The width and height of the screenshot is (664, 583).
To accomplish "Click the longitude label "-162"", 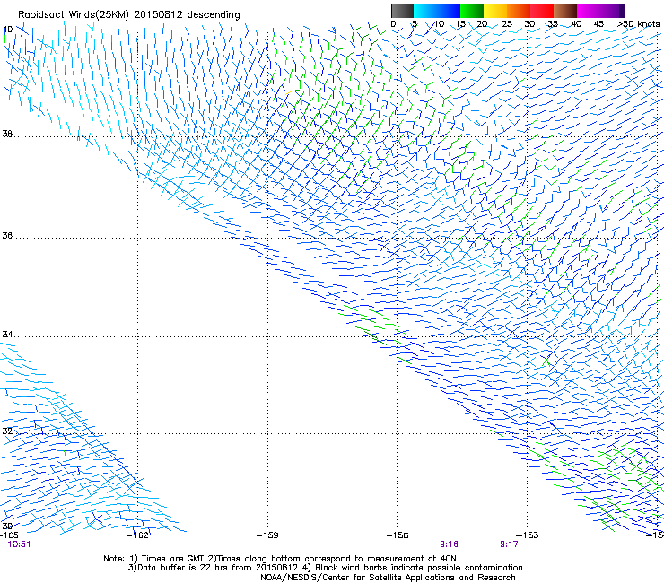I will (x=137, y=535).
